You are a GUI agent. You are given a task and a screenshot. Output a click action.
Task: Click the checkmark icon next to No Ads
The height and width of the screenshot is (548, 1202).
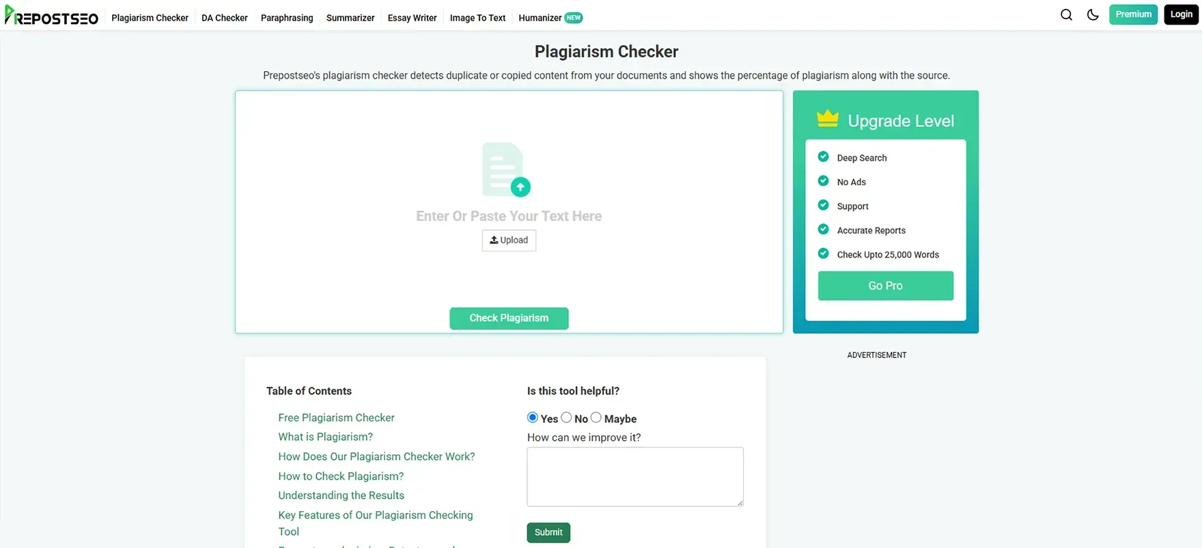pyautogui.click(x=823, y=181)
